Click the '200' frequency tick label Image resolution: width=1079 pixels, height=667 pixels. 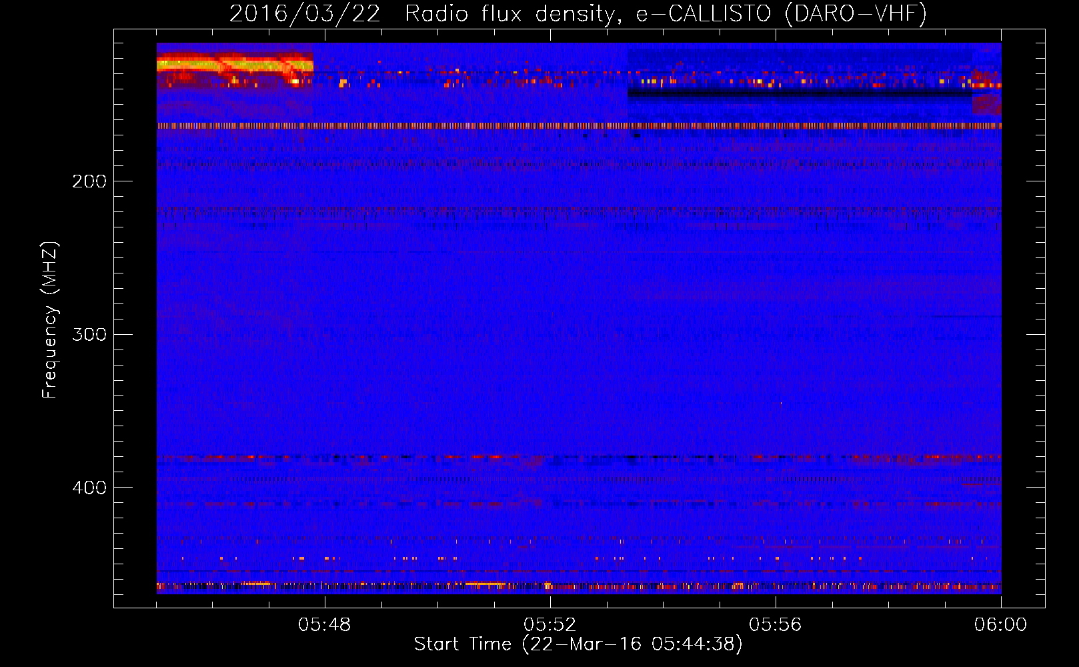point(89,181)
